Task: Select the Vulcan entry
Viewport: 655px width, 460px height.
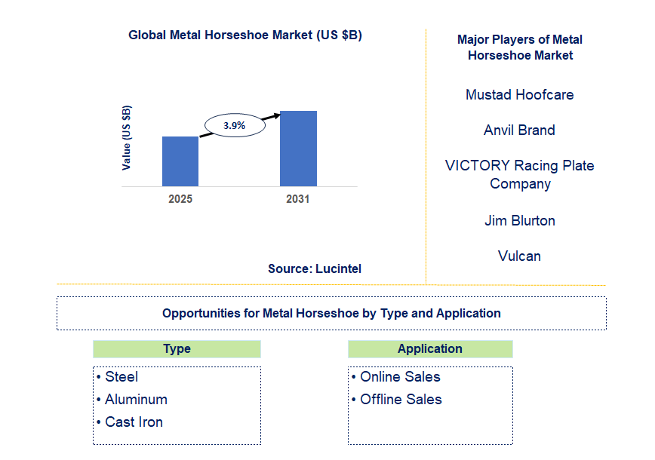Action: 519,256
